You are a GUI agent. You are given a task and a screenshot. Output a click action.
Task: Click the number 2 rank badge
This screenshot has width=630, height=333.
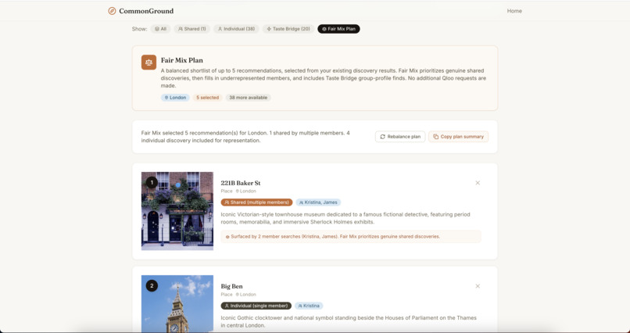pos(152,286)
